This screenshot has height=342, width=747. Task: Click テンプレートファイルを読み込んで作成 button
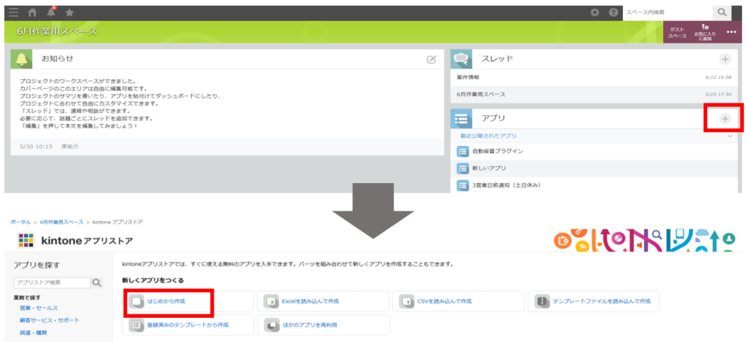pos(594,301)
